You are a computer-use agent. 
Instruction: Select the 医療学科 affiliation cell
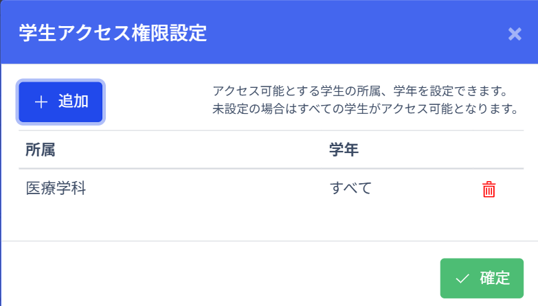pos(56,188)
